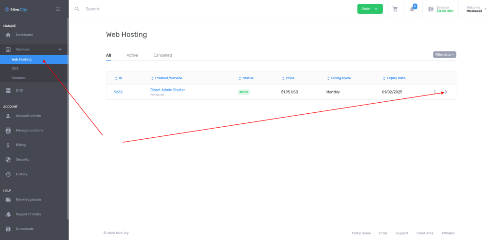This screenshot has width=491, height=240.
Task: Switch to the All tab
Action: click(108, 56)
